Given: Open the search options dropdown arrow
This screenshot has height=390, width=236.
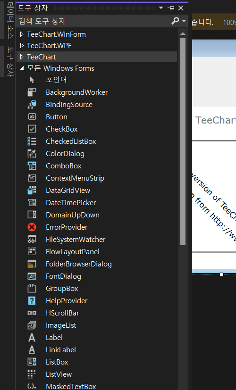Looking at the screenshot, I should pos(184,21).
